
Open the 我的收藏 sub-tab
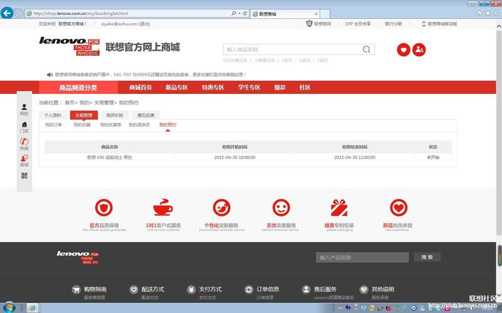(82, 125)
